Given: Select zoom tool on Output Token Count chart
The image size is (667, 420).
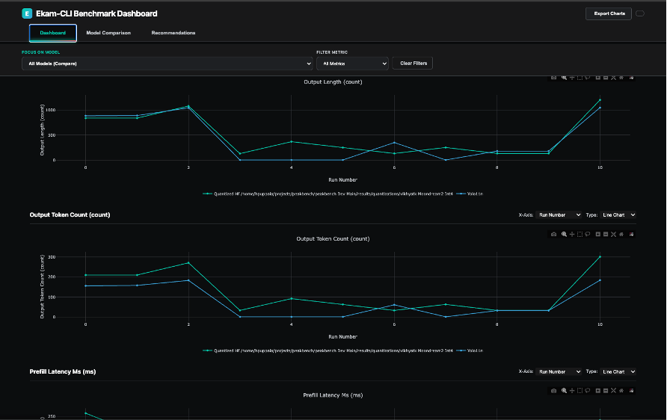Looking at the screenshot, I should [x=564, y=234].
